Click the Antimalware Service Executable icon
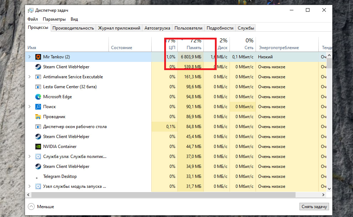The width and height of the screenshot is (353, 217). coord(38,77)
